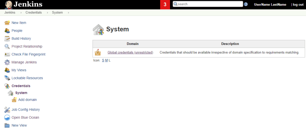Open Global credentials (unrestricted) link
Viewport: 306px width, 130px height.
(x=130, y=53)
